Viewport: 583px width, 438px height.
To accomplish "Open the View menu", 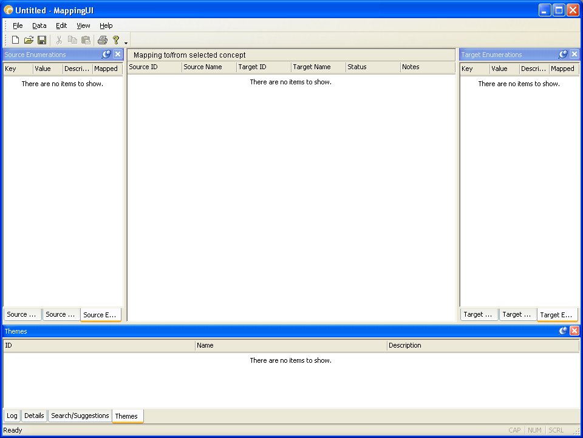I will (x=83, y=25).
